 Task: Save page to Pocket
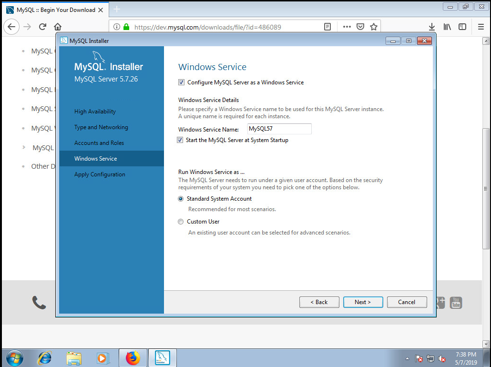tap(360, 27)
